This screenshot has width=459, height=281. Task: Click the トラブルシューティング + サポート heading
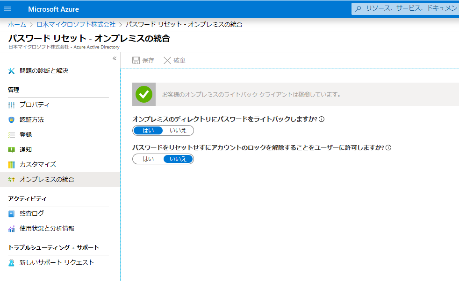(54, 248)
